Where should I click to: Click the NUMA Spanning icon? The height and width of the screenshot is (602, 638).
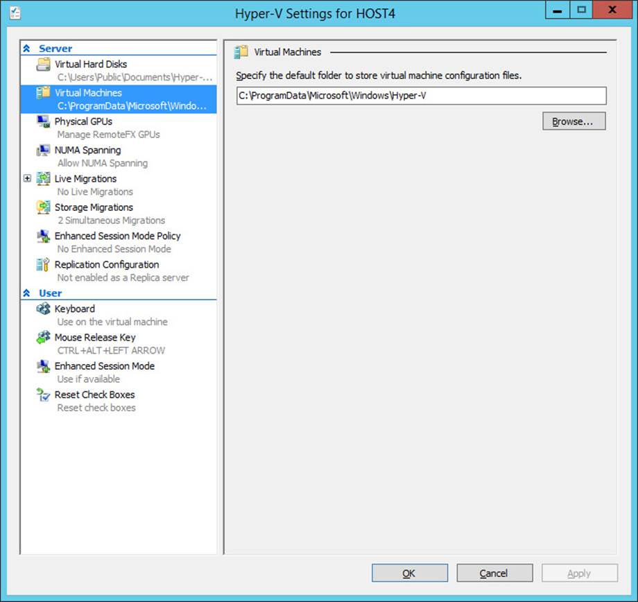point(43,150)
